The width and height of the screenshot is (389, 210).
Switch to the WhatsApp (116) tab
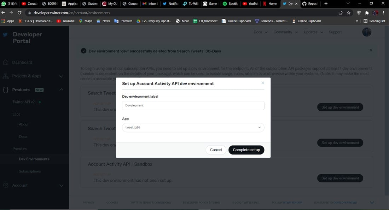(x=10, y=4)
